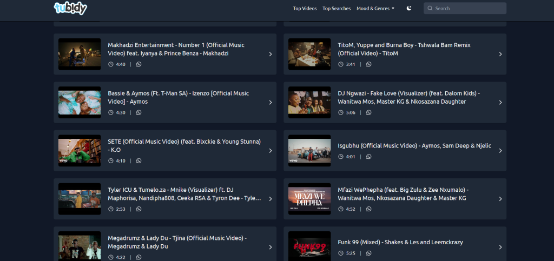Select Tjina video thumbnail
Viewport: 554px width, 261px height.
tap(80, 246)
